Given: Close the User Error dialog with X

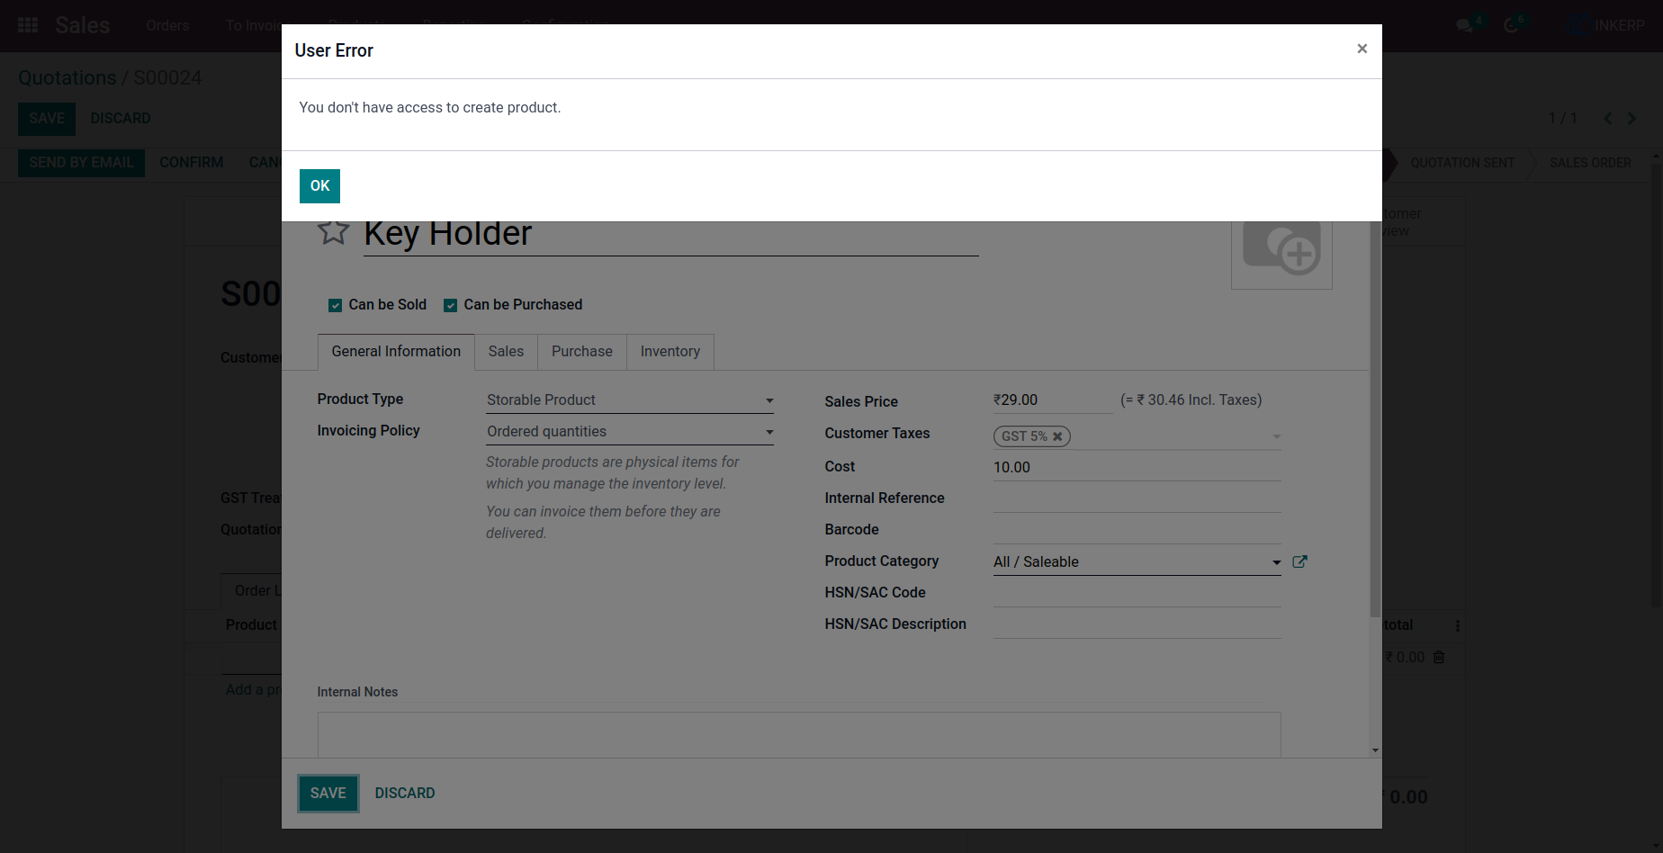Looking at the screenshot, I should tap(1362, 49).
